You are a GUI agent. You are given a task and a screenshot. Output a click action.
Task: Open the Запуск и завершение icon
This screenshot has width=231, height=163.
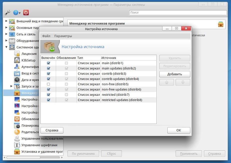click(17, 86)
